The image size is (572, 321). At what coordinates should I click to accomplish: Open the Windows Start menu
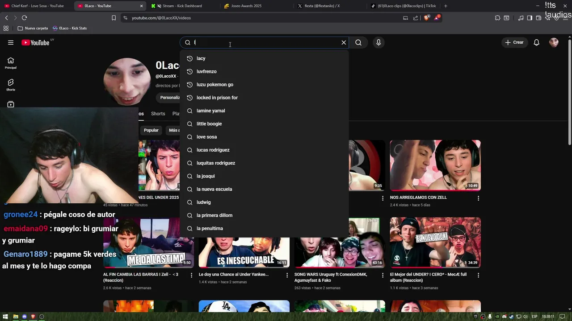(5, 317)
